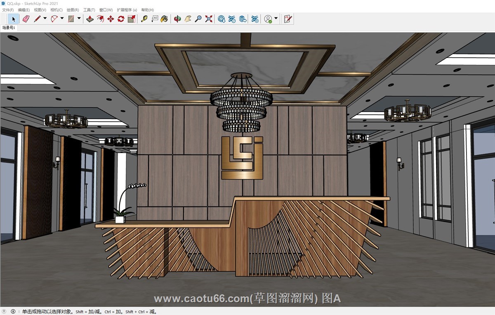Open the 工具(T) menu
Viewport: 495px width, 315px height.
click(x=89, y=10)
